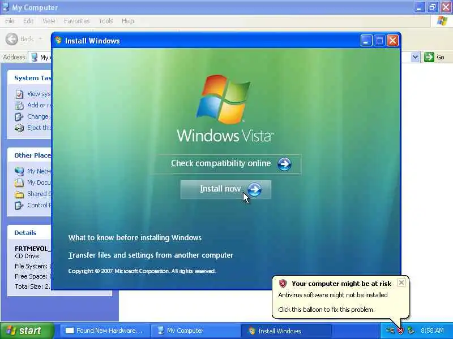Click the Install Windows title bar icon
Screen dimensions: 453x339
pos(58,40)
